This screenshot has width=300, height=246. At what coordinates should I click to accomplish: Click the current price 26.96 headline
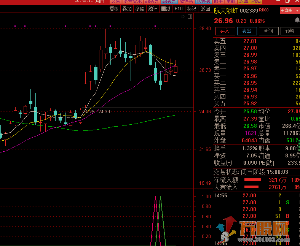pos(223,21)
